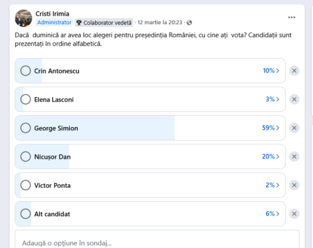Viewport: 313px width, 248px height.
Task: Select Alt candidat radio option
Action: 25,214
